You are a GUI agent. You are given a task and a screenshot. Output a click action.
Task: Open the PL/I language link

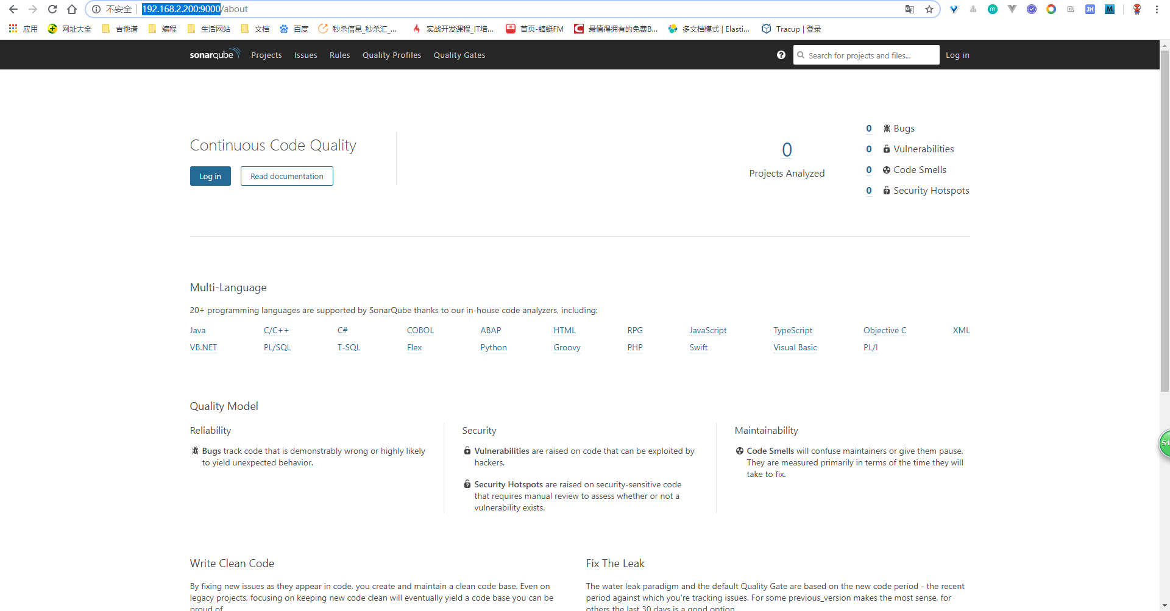tap(871, 347)
